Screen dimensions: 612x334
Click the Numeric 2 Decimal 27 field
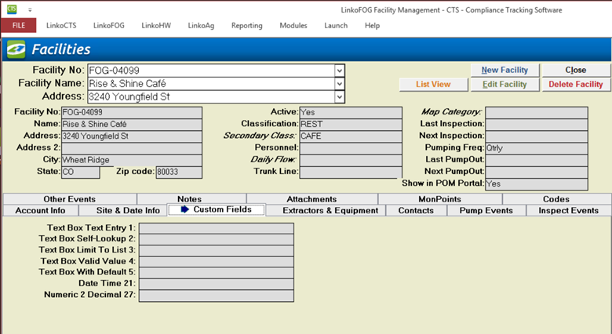point(217,296)
